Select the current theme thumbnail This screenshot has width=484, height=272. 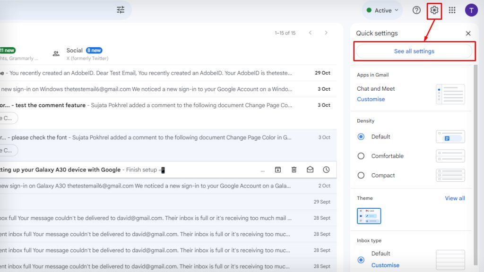(369, 216)
